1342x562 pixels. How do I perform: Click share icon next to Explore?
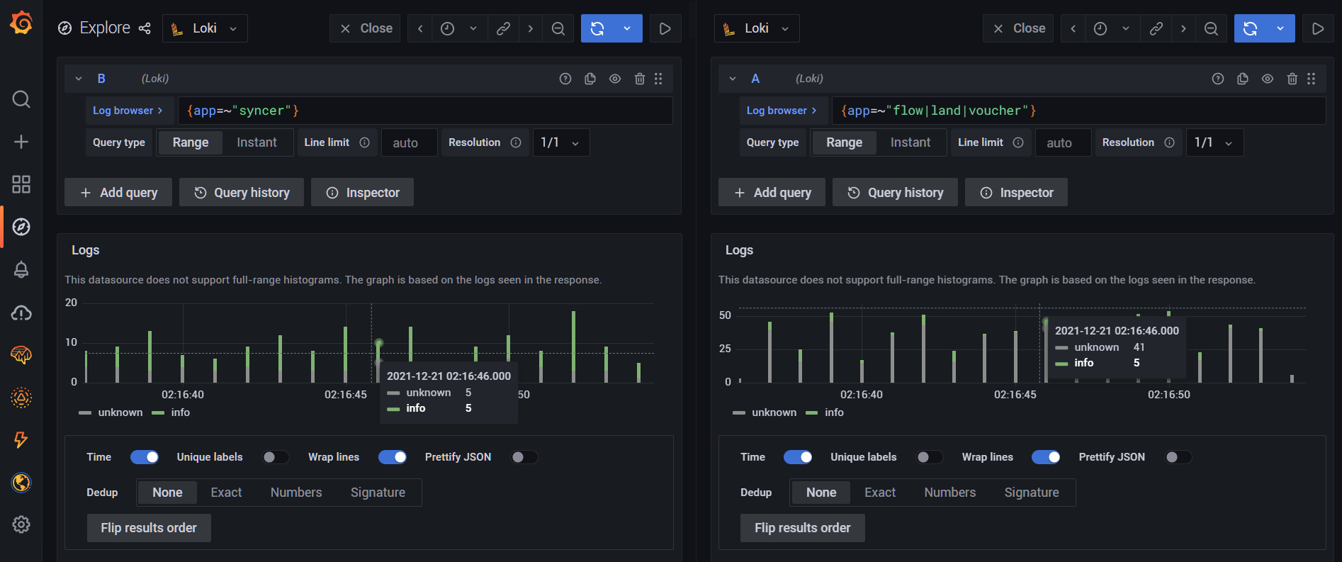tap(145, 28)
